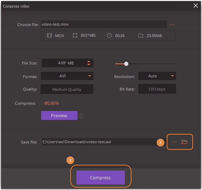The image size is (202, 190).
Task: Click the Preview button
Action: tap(59, 115)
